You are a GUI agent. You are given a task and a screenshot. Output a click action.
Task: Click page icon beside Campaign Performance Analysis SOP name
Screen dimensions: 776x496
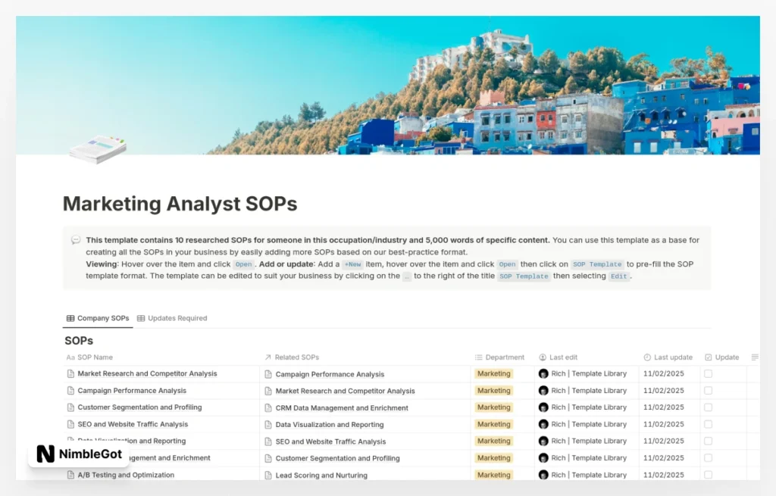click(70, 391)
